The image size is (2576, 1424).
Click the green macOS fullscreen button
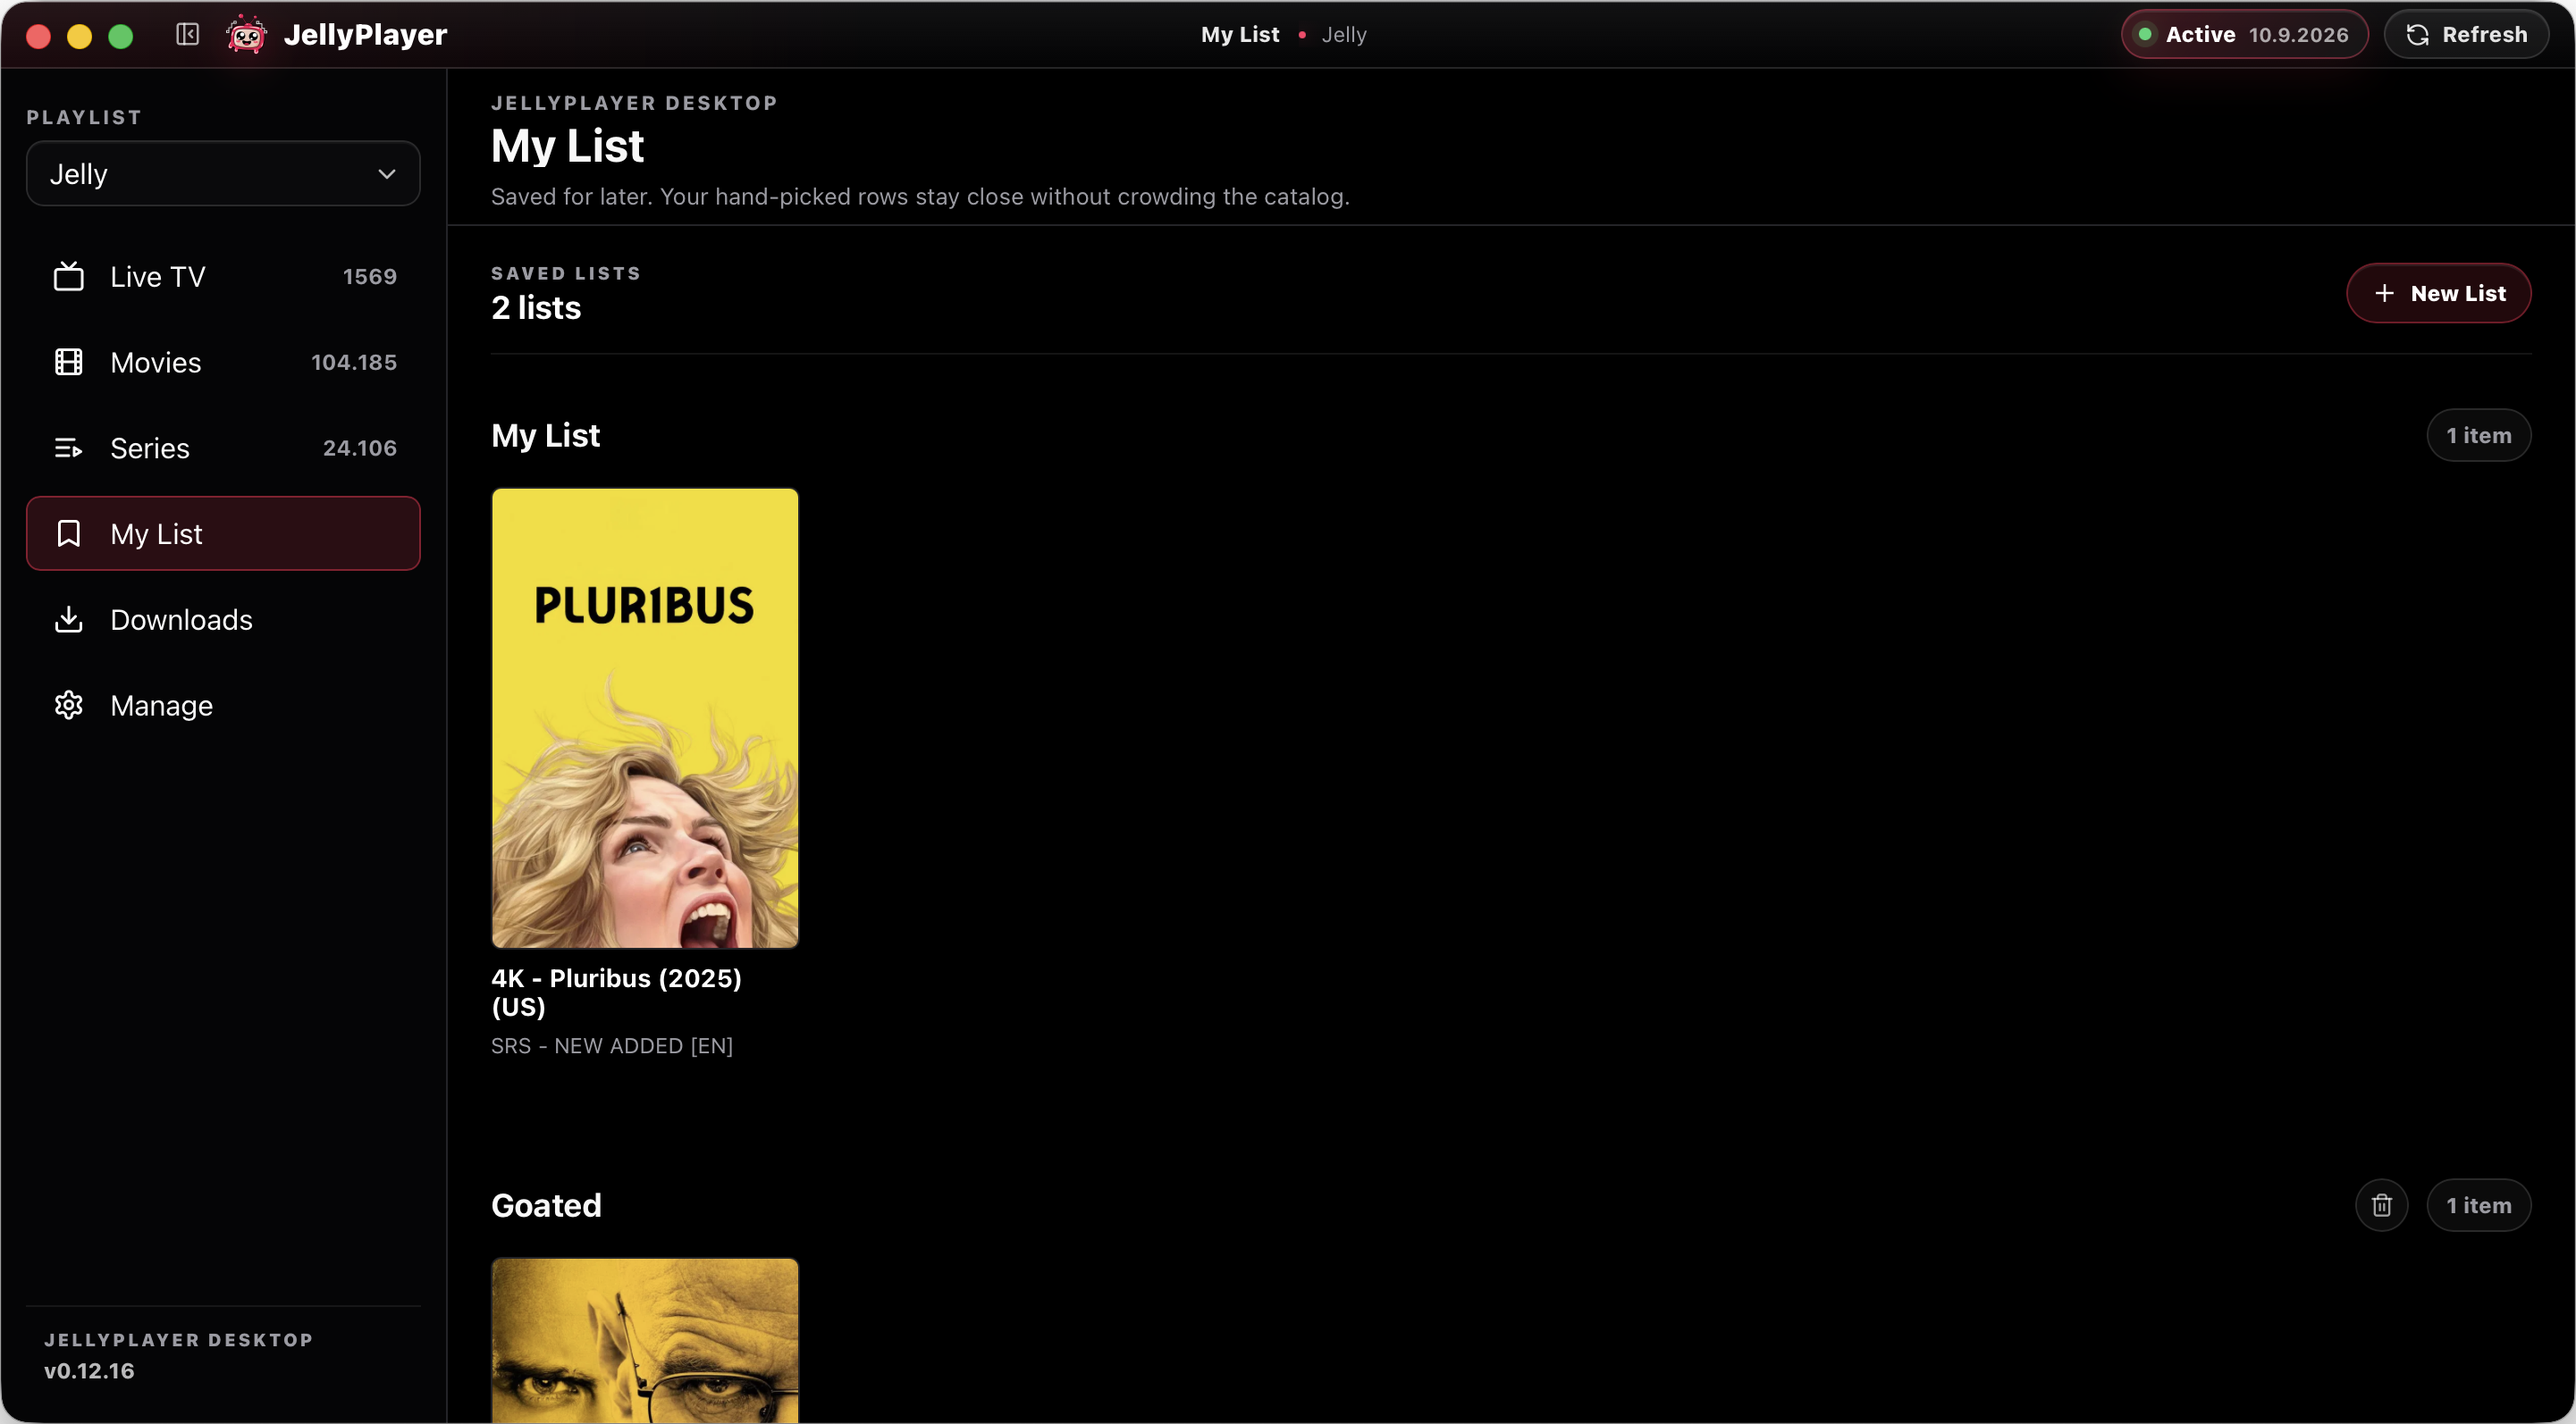pos(121,37)
